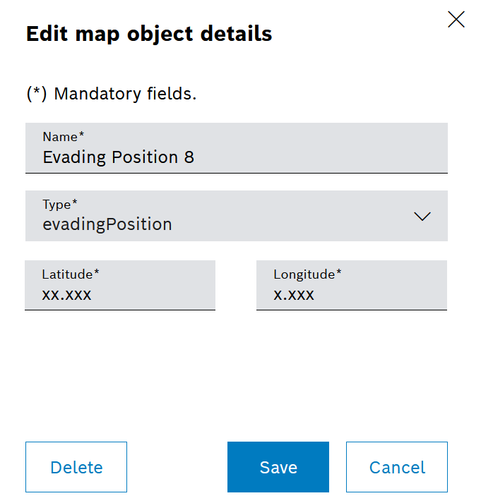Click the Name* label text
481x503 pixels.
point(64,136)
